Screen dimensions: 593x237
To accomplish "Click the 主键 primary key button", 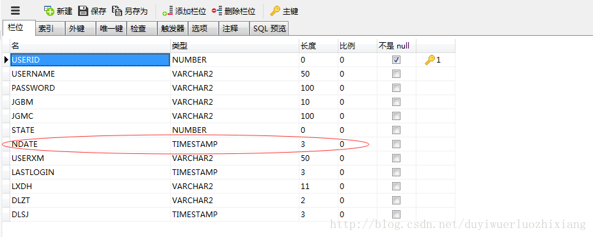I will click(285, 11).
